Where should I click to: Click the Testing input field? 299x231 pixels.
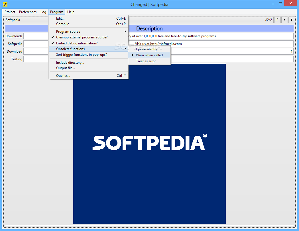point(36,59)
